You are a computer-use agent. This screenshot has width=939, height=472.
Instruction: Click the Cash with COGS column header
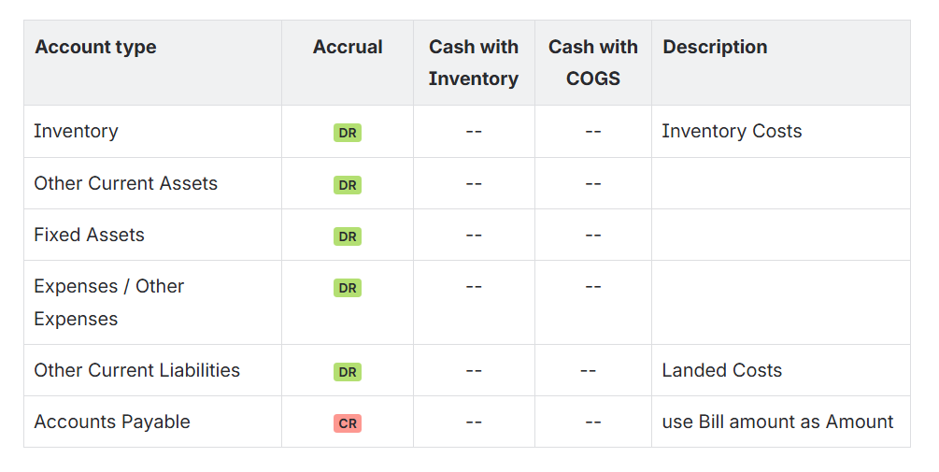coord(593,63)
